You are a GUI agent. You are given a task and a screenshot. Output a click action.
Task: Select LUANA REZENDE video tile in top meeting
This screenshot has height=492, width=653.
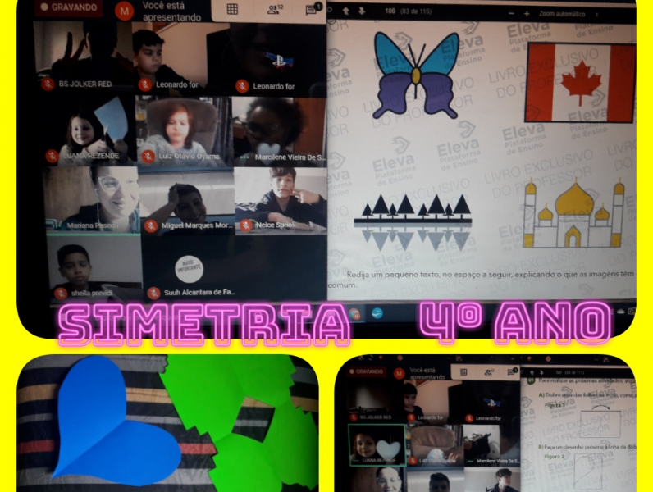[x=89, y=130]
